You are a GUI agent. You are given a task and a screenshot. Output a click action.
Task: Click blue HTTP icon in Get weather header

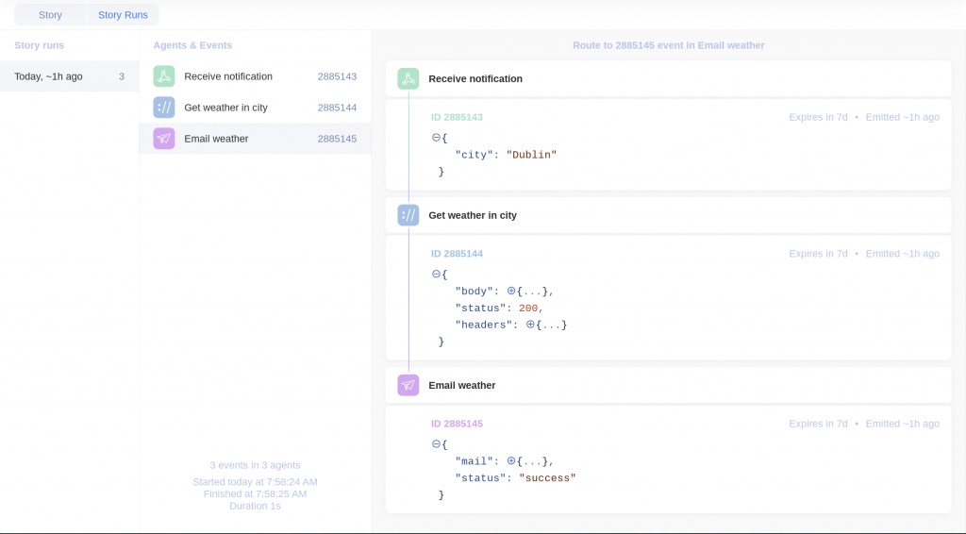[x=408, y=215]
